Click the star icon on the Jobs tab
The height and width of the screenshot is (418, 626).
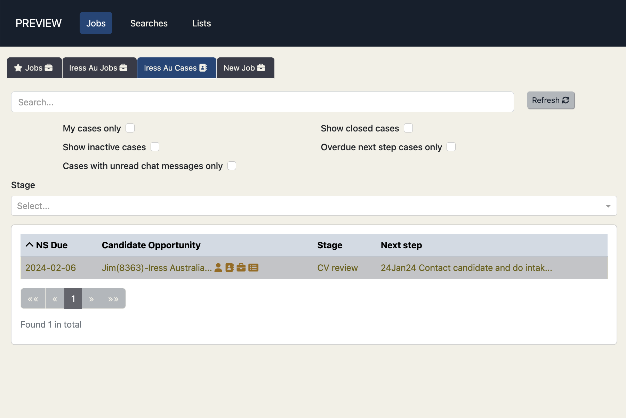18,67
